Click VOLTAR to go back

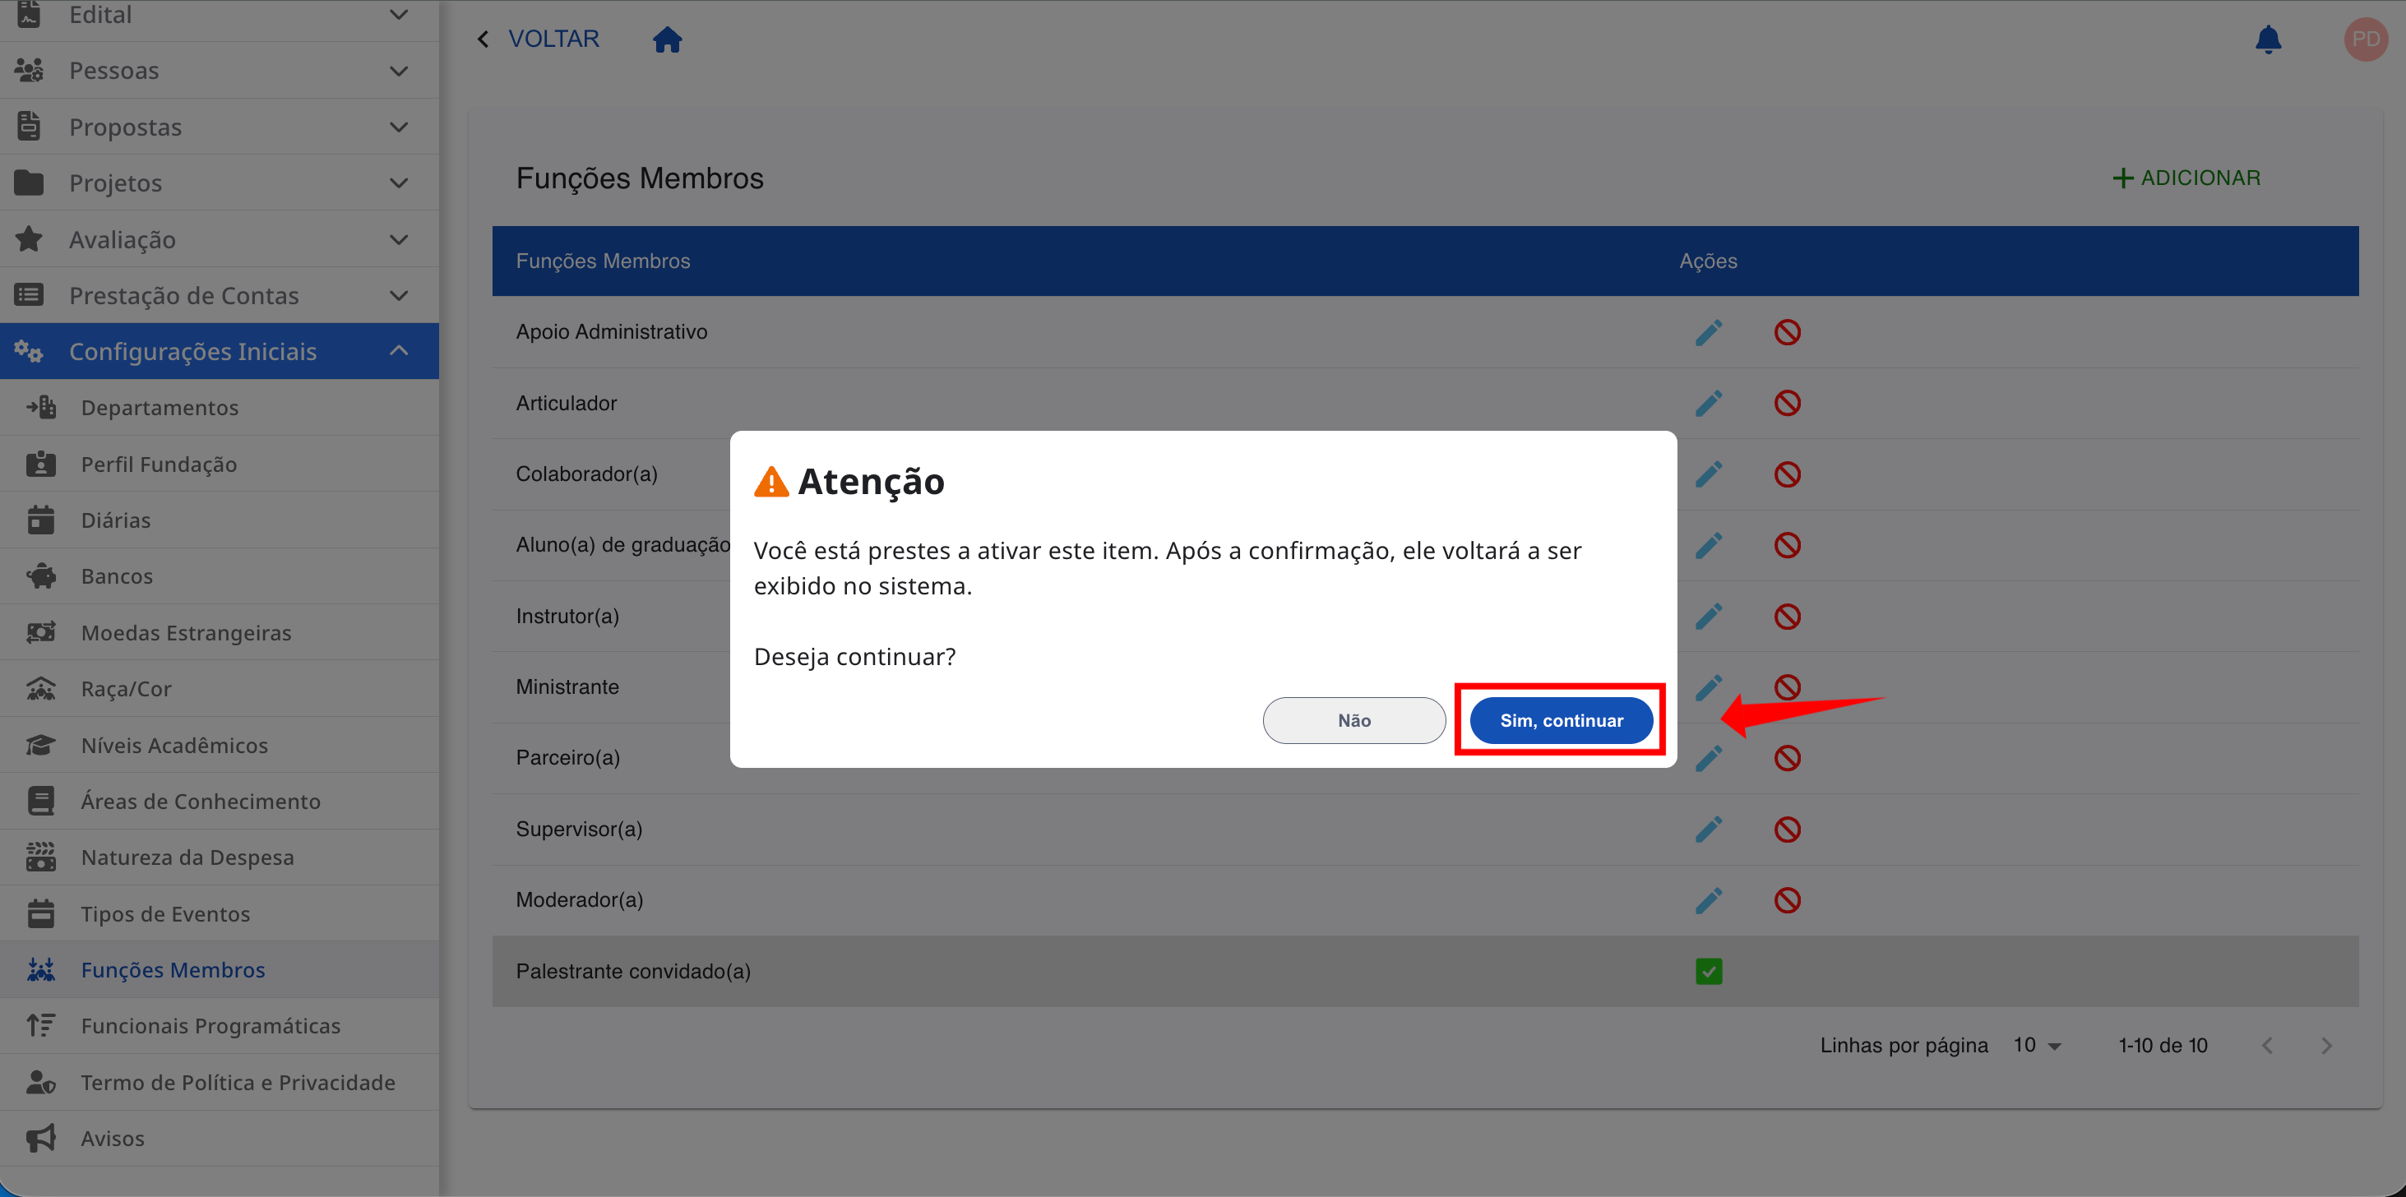(x=539, y=39)
